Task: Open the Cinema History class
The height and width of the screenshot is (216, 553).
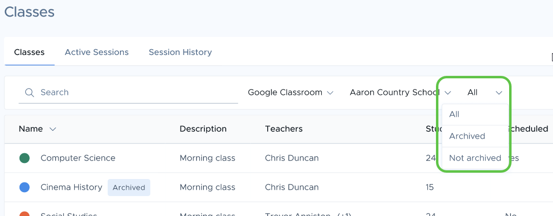Action: coord(71,187)
